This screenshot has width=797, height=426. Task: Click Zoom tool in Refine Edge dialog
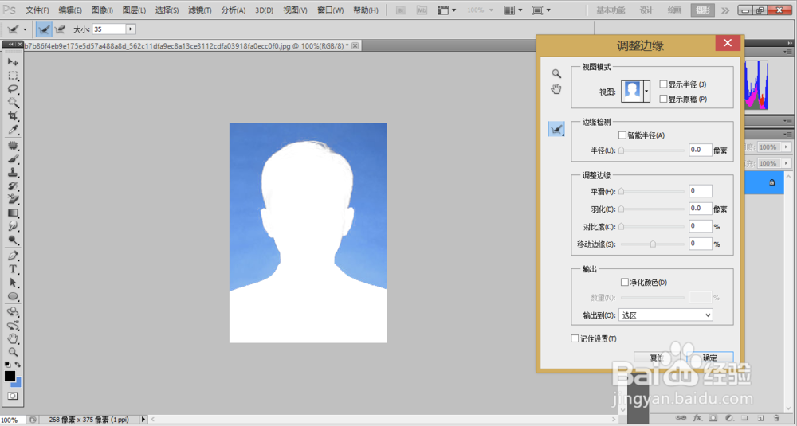pyautogui.click(x=556, y=73)
